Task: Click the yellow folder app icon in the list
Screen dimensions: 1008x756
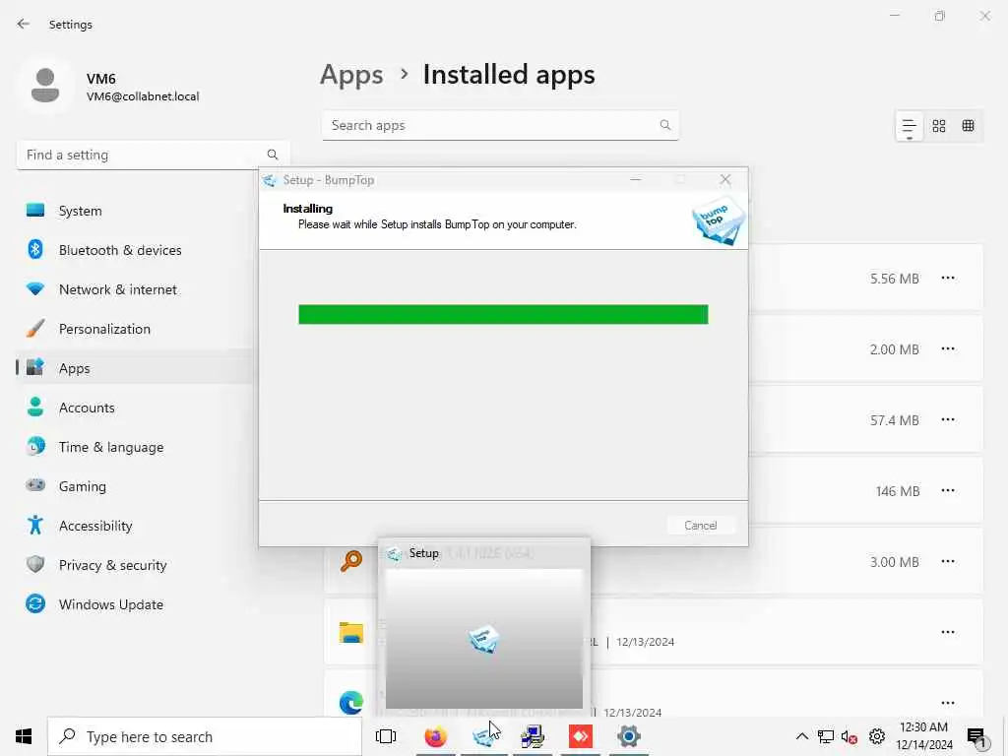Action: (x=351, y=633)
